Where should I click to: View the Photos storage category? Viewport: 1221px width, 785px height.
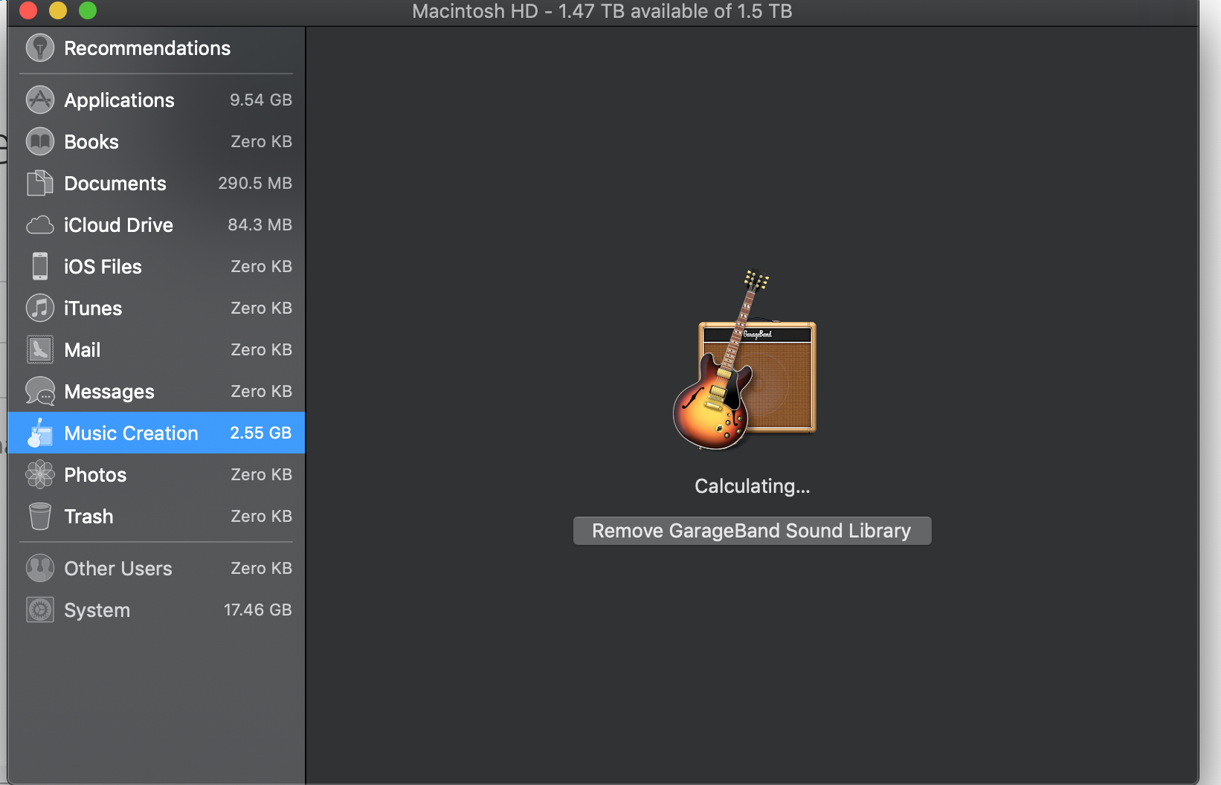click(156, 475)
